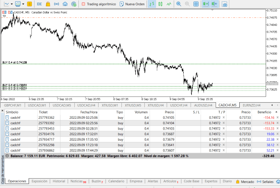Open the Market shopping bag icon
This screenshot has height=188, width=280.
[x=48, y=4]
